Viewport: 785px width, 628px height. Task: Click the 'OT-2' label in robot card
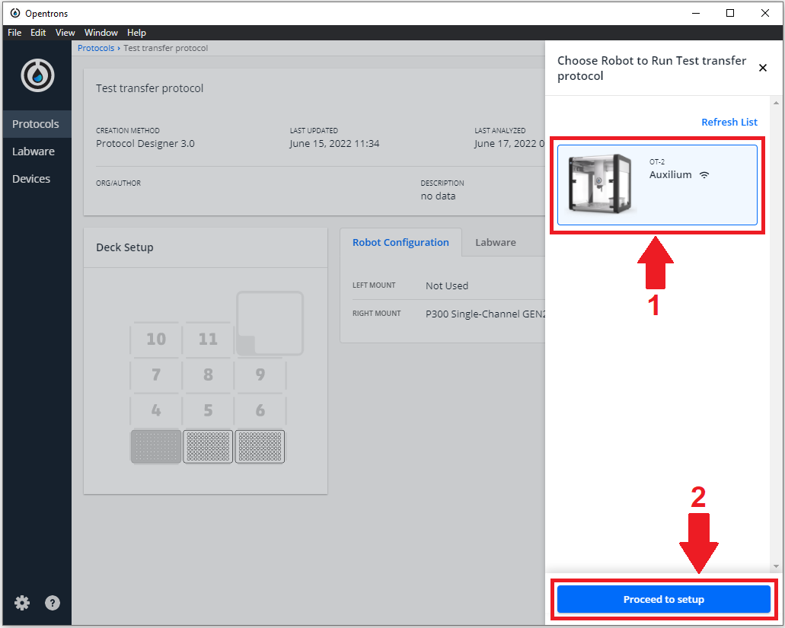coord(657,162)
